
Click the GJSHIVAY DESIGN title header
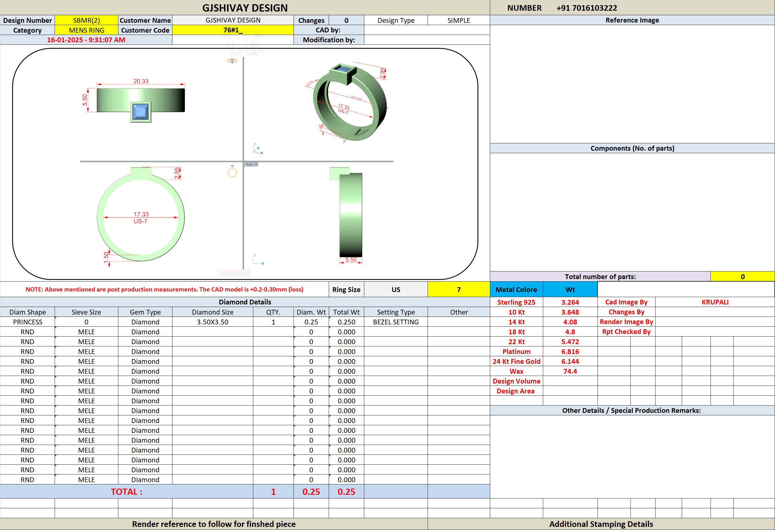tap(245, 8)
